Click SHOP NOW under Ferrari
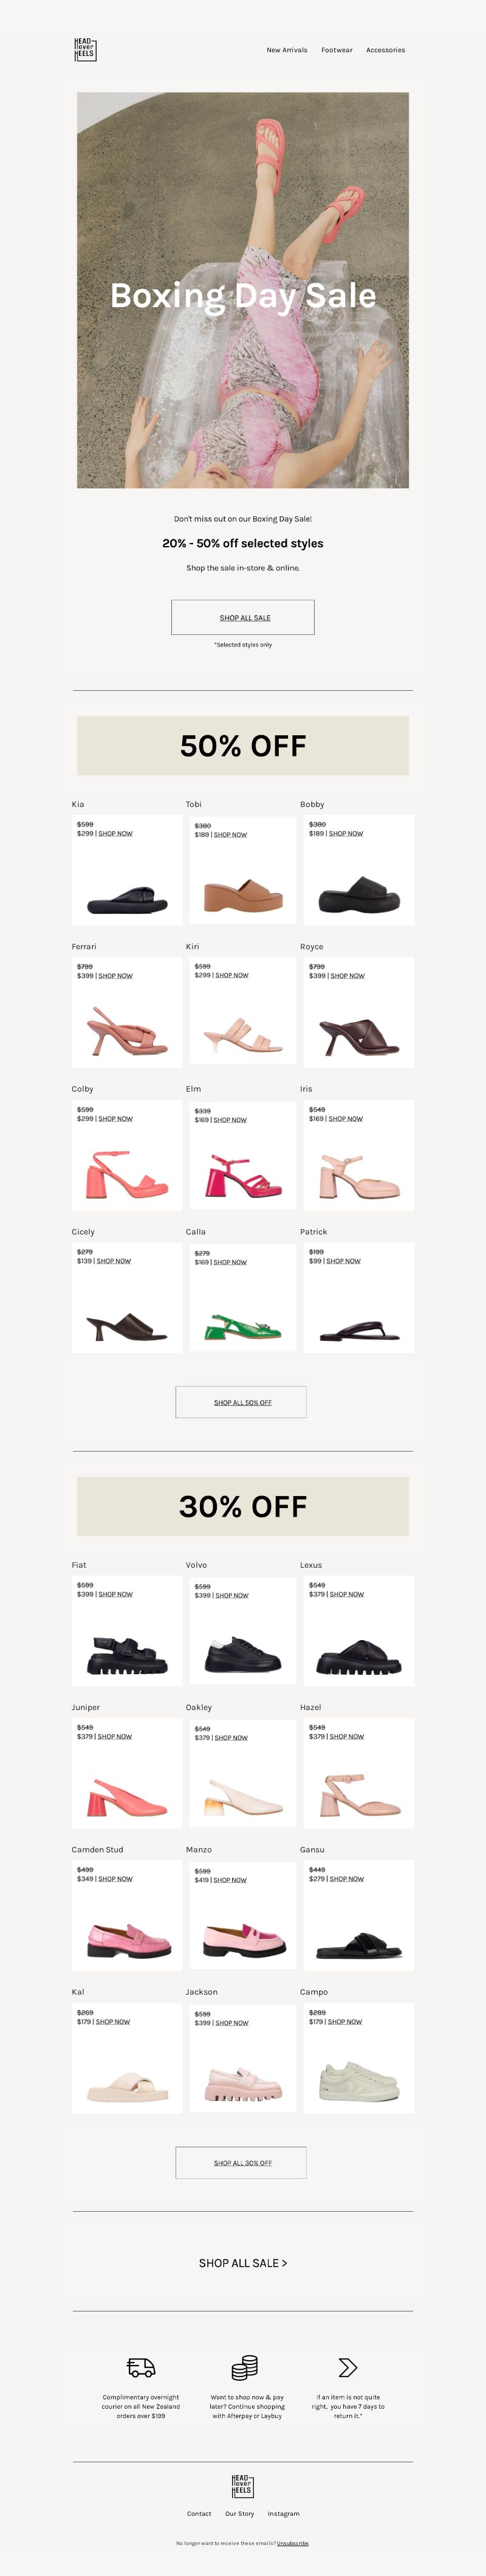 click(x=115, y=976)
